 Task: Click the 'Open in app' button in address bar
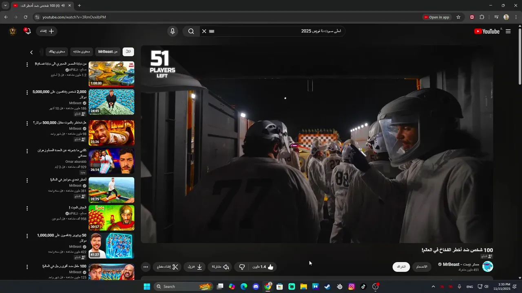click(x=436, y=17)
